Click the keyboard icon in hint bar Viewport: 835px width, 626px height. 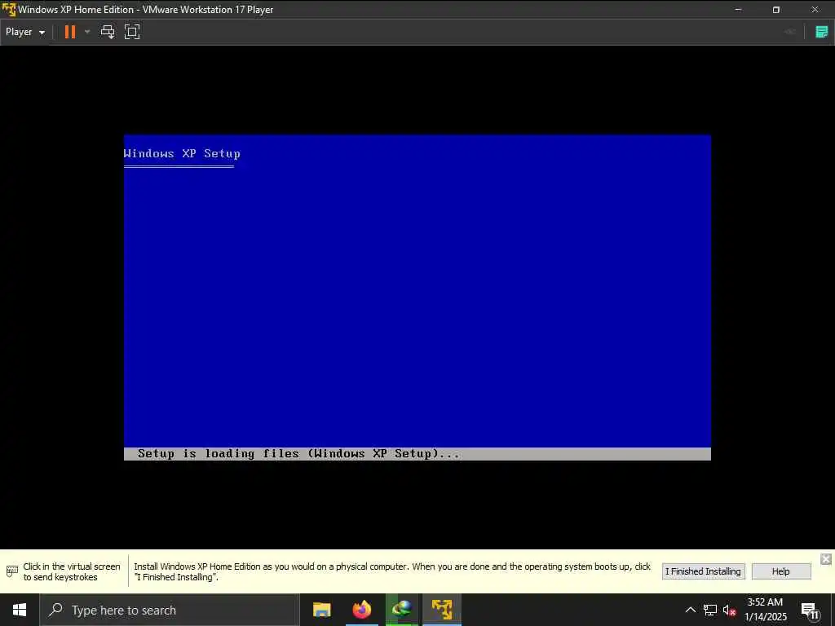pyautogui.click(x=11, y=571)
